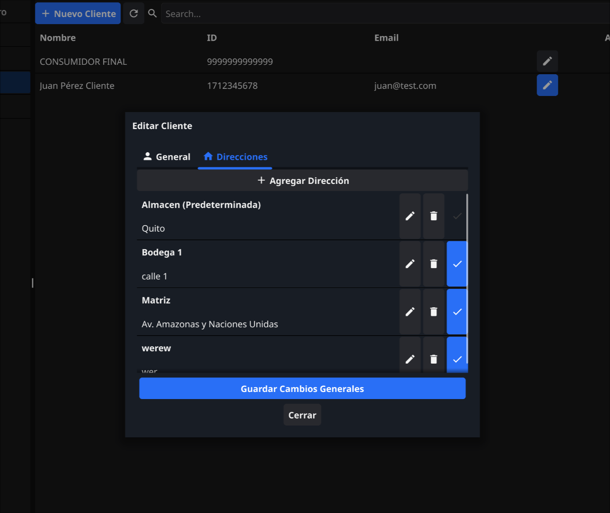
Task: Set Matriz as default address
Action: [457, 312]
